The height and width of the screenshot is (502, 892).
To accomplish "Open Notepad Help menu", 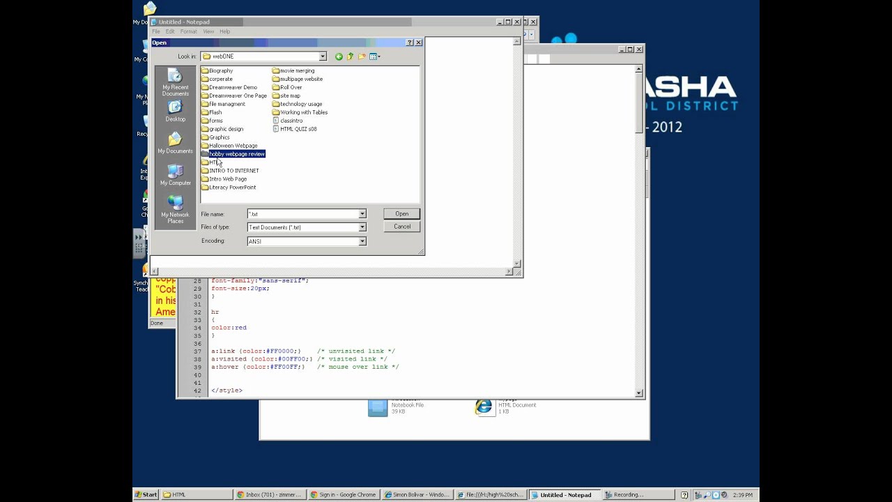I will (224, 31).
